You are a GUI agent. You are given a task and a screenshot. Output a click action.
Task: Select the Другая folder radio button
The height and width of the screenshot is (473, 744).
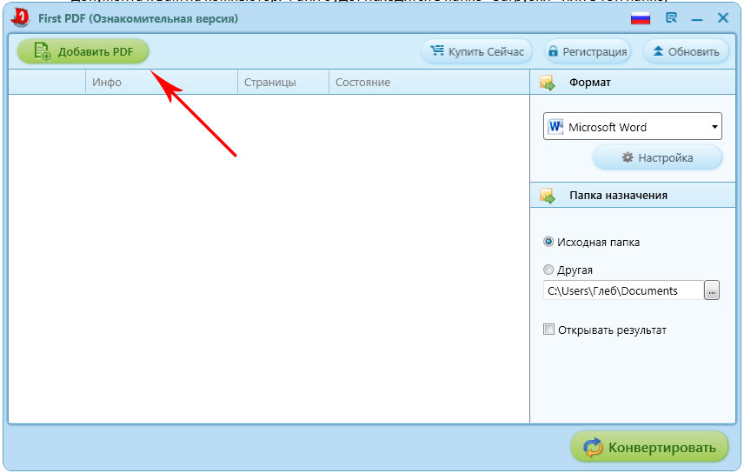pyautogui.click(x=548, y=270)
